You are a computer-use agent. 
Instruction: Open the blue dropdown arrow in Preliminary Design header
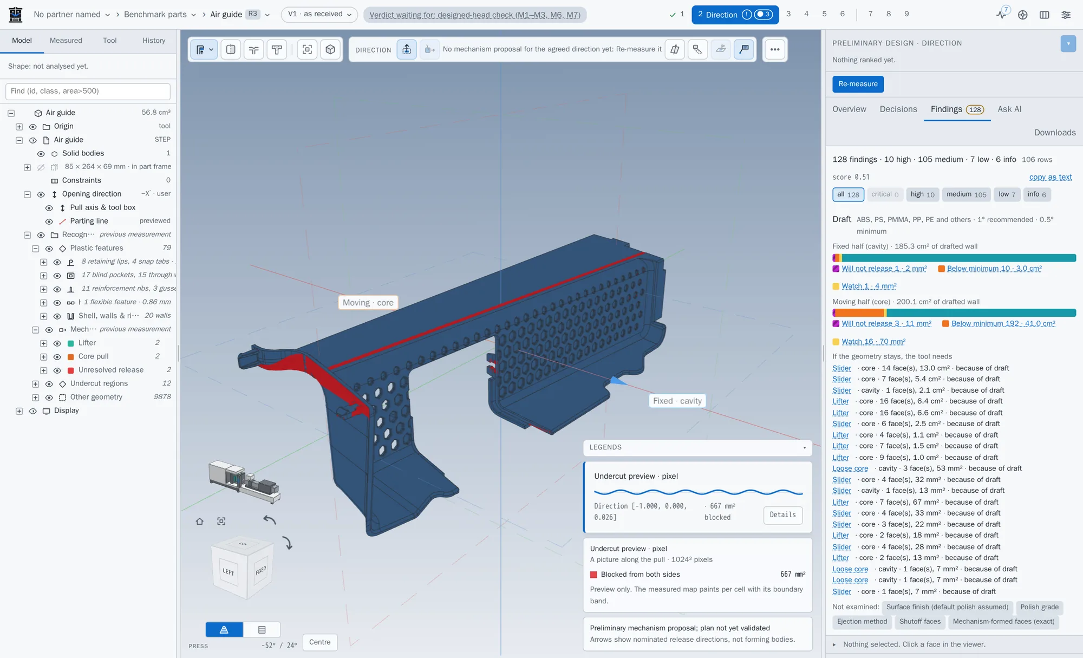tap(1068, 44)
